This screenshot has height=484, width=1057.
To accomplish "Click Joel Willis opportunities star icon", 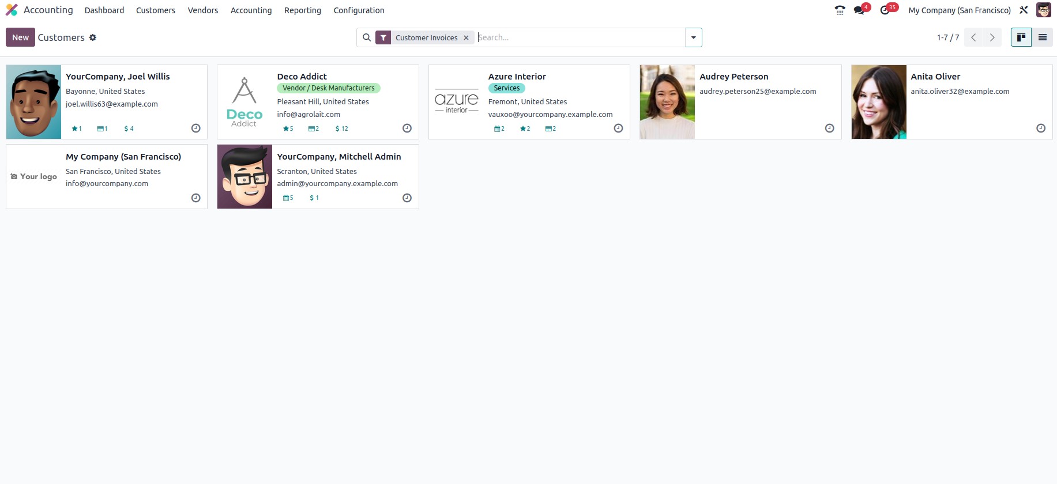I will tap(74, 128).
